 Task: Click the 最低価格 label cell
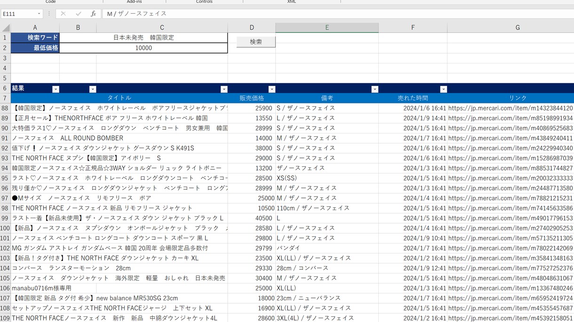35,48
